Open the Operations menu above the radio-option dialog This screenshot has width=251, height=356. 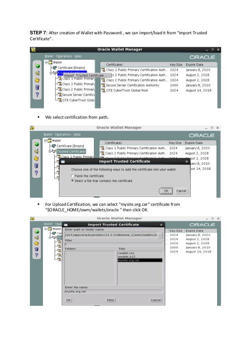(x=63, y=134)
